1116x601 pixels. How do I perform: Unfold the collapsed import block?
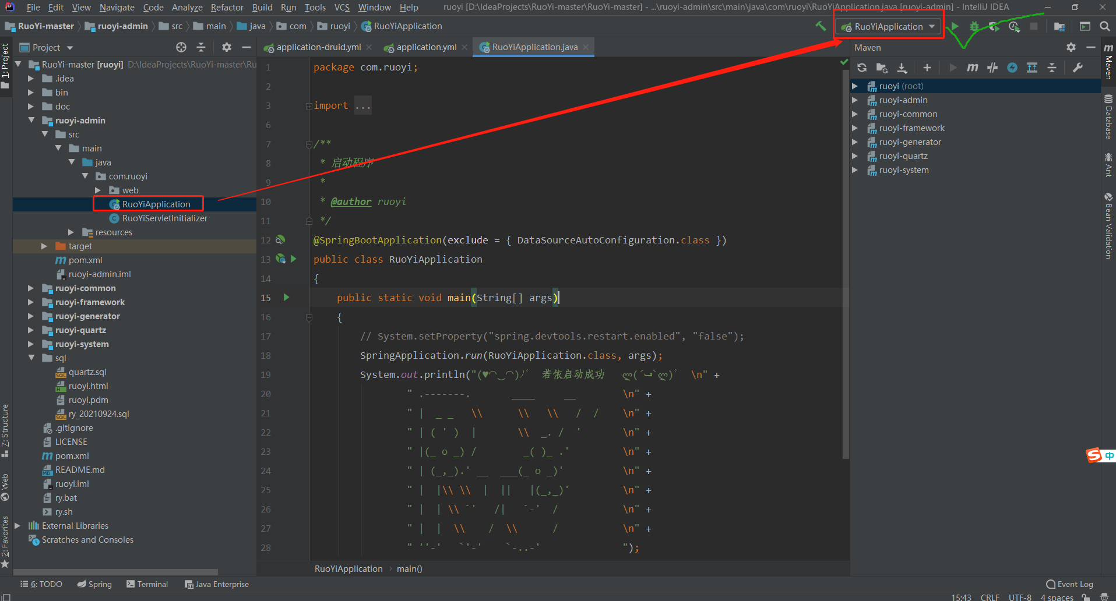click(309, 106)
